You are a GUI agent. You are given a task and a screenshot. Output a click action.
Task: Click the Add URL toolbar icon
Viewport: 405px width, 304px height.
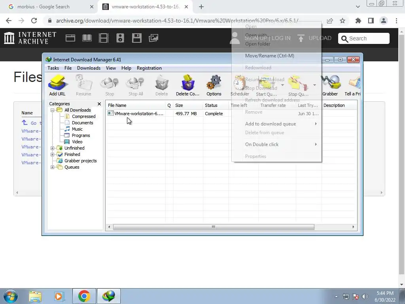point(57,85)
